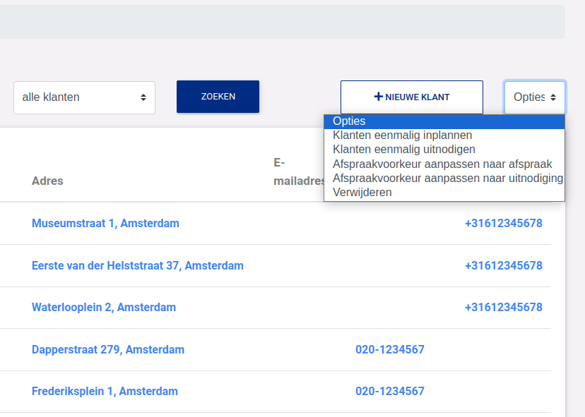
Task: Select 'Klanten eenmalig inplannen' option
Action: 402,135
